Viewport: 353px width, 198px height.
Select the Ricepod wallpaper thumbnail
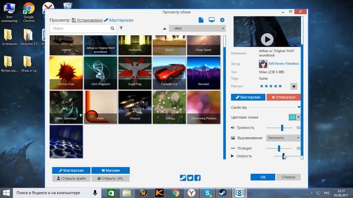(135, 107)
